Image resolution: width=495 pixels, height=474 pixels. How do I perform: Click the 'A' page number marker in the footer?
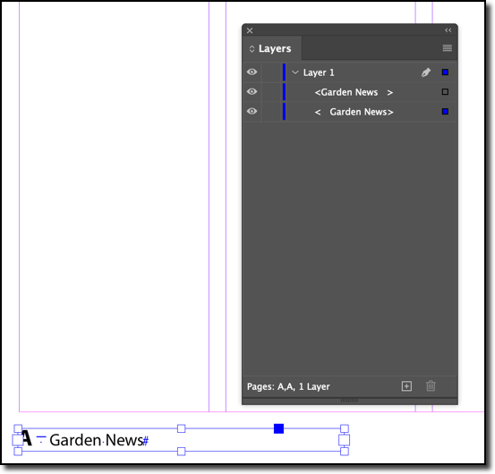(x=27, y=439)
